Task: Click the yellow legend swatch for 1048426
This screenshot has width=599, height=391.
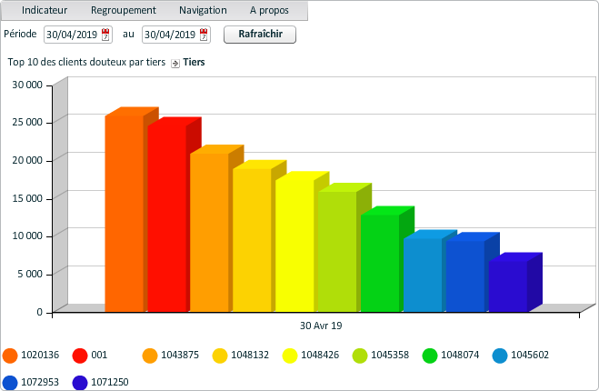Action: [x=290, y=356]
